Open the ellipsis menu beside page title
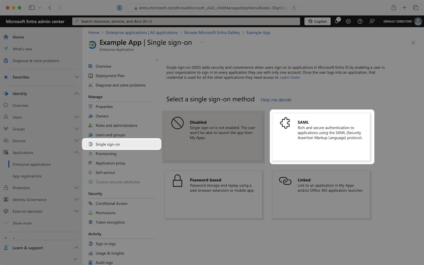Screen dimensions: 424x265 pyautogui.click(x=201, y=42)
